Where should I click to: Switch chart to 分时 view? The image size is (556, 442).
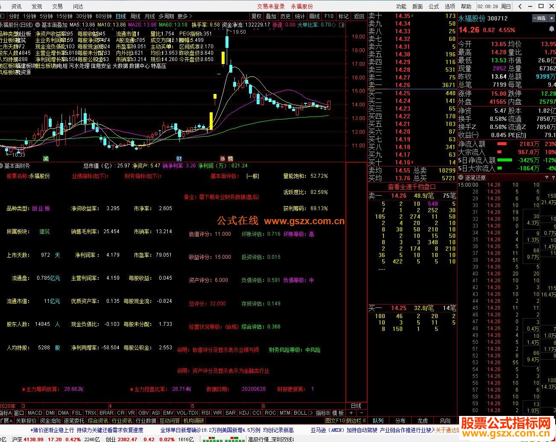[14, 16]
